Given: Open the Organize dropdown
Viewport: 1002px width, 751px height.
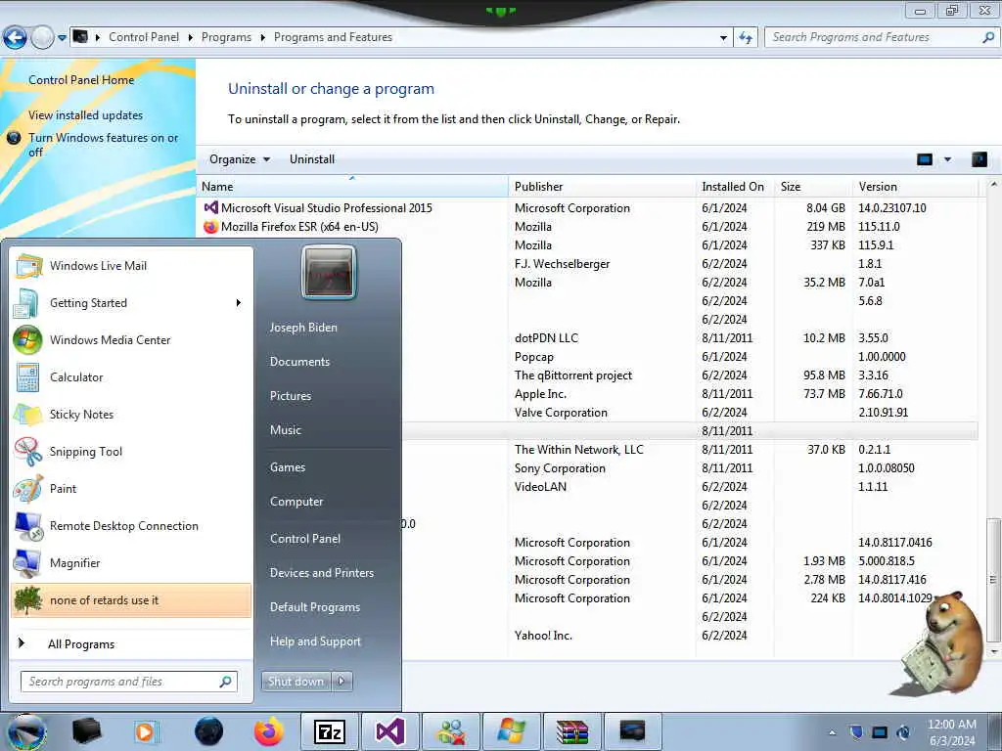Looking at the screenshot, I should click(x=240, y=159).
